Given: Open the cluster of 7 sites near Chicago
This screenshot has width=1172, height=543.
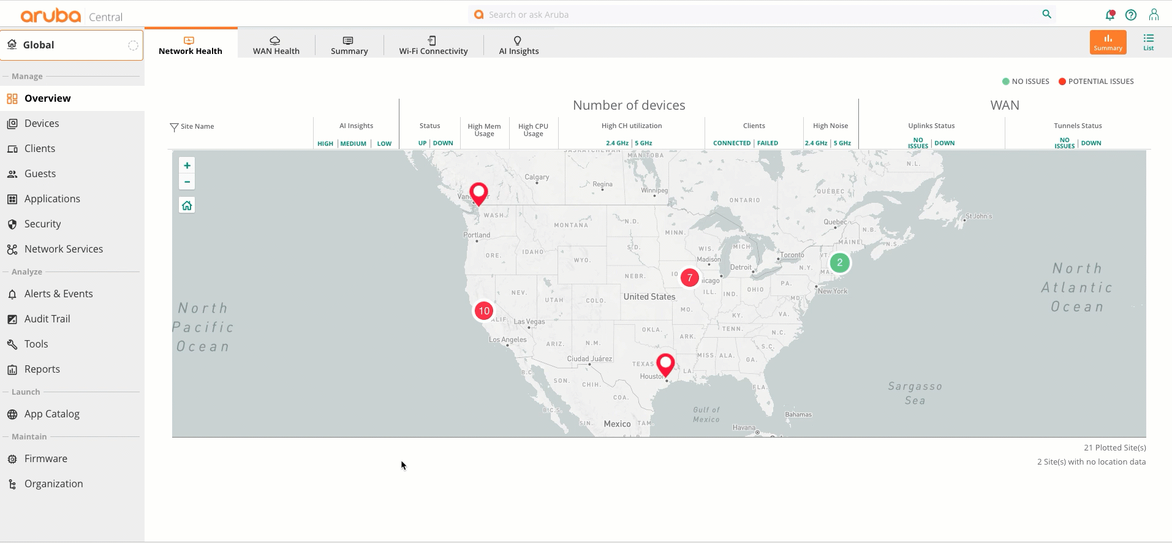Looking at the screenshot, I should tap(690, 278).
